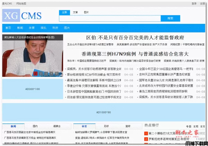Screen dimensions: 208x146
Task: Click the search input field
Action: (x=110, y=18)
